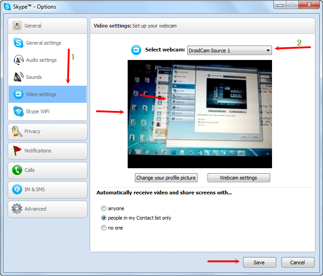Expand the Calls section

pyautogui.click(x=47, y=170)
